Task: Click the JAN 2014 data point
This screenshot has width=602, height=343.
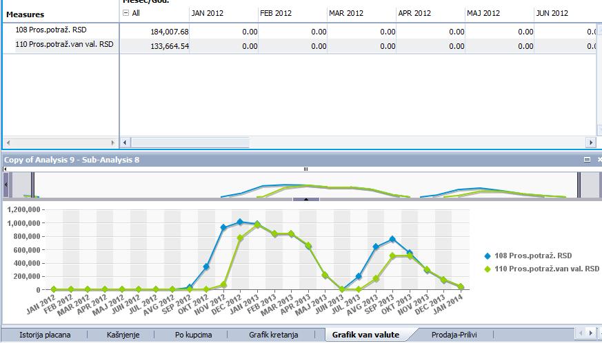Action: pos(461,287)
